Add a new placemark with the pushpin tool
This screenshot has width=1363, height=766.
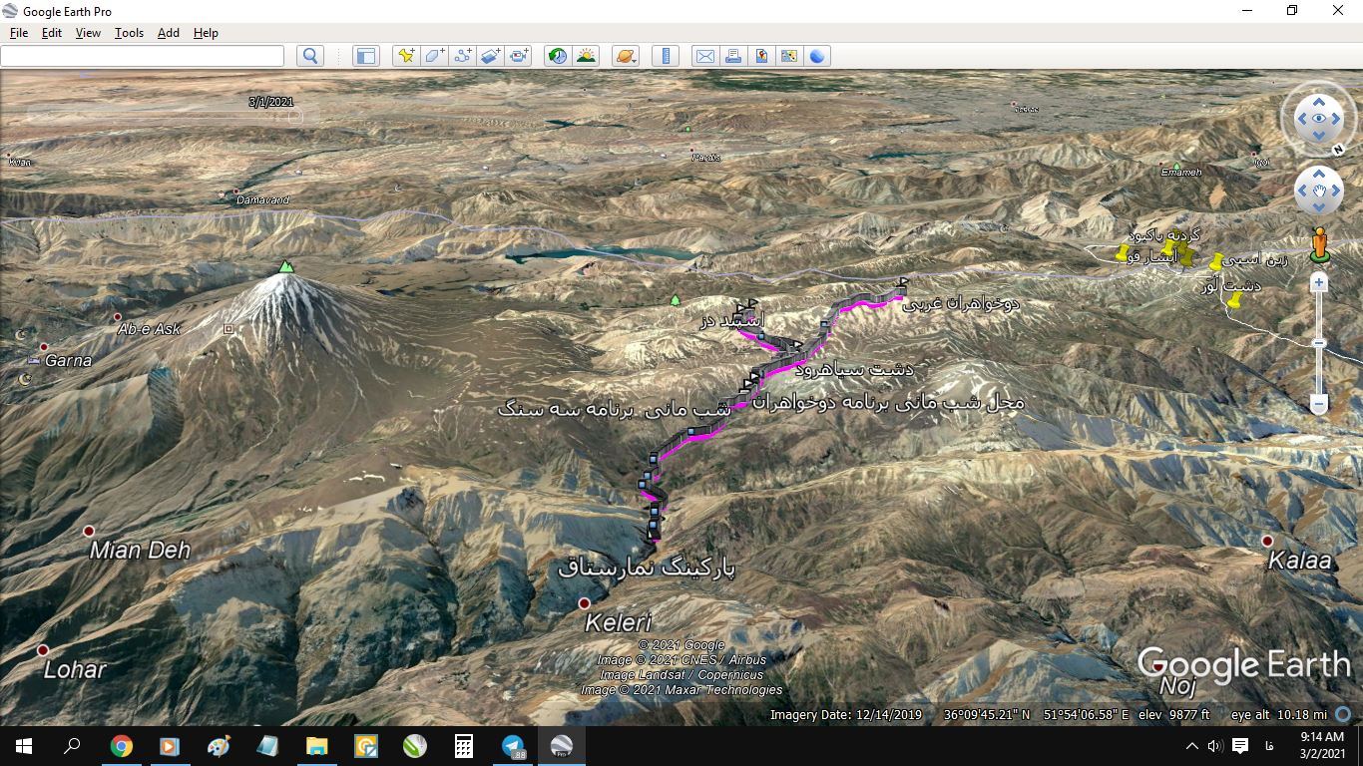click(405, 56)
